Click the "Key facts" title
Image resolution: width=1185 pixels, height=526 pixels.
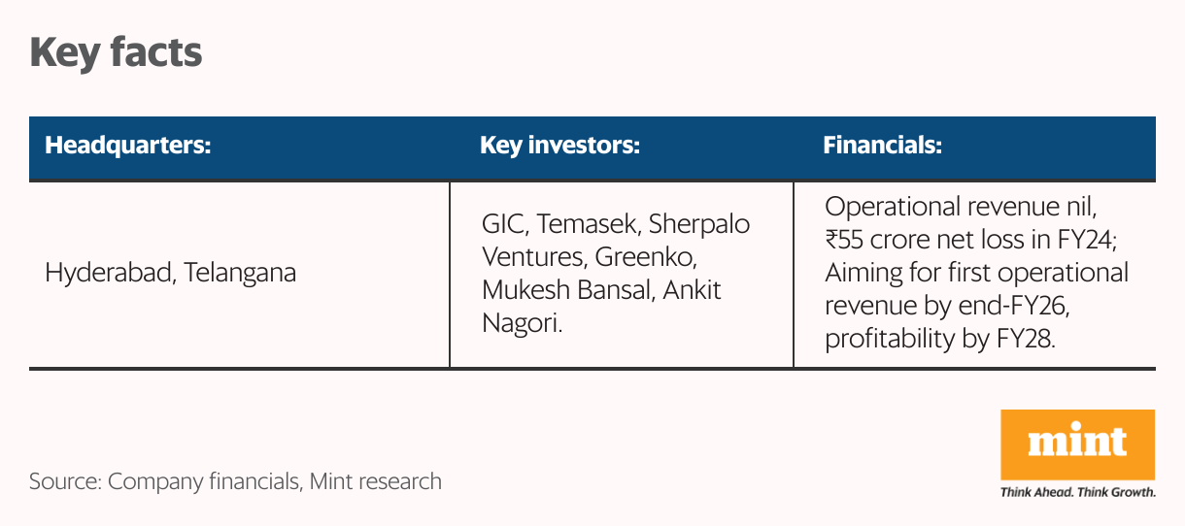point(116,52)
